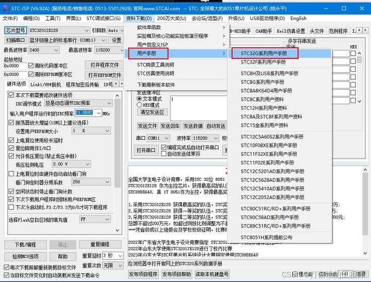Image resolution: width=371 pixels, height=282 pixels.
Task: Switch to Keil仿真设置 tab
Action: 291,31
